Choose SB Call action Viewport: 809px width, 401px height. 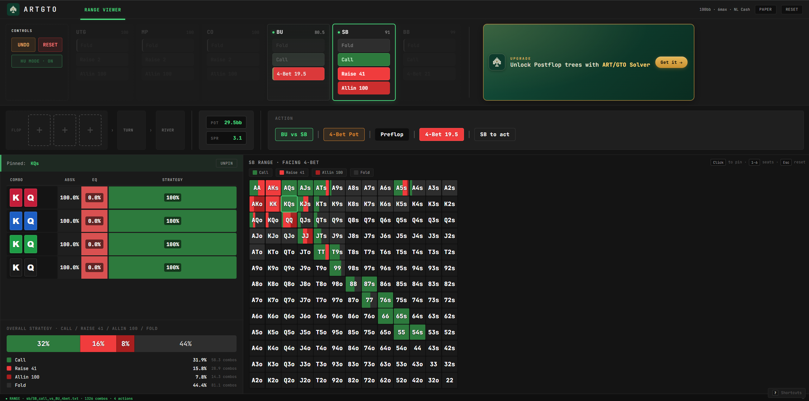[x=364, y=60]
